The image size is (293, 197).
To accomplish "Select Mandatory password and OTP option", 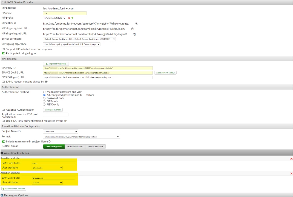I will pos(44,92).
